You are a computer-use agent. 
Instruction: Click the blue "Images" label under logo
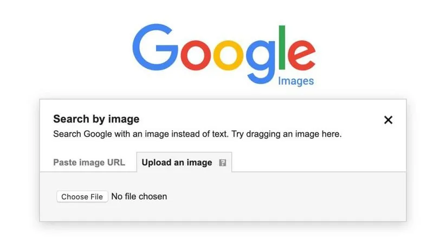(x=295, y=81)
